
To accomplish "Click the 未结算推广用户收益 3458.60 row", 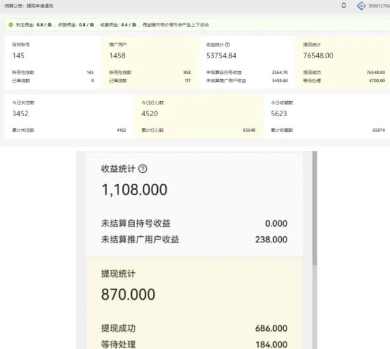I will click(247, 80).
